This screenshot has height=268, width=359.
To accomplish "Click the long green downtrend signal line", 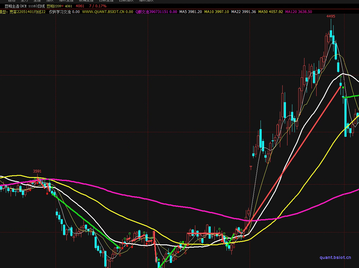I will (x=85, y=220).
